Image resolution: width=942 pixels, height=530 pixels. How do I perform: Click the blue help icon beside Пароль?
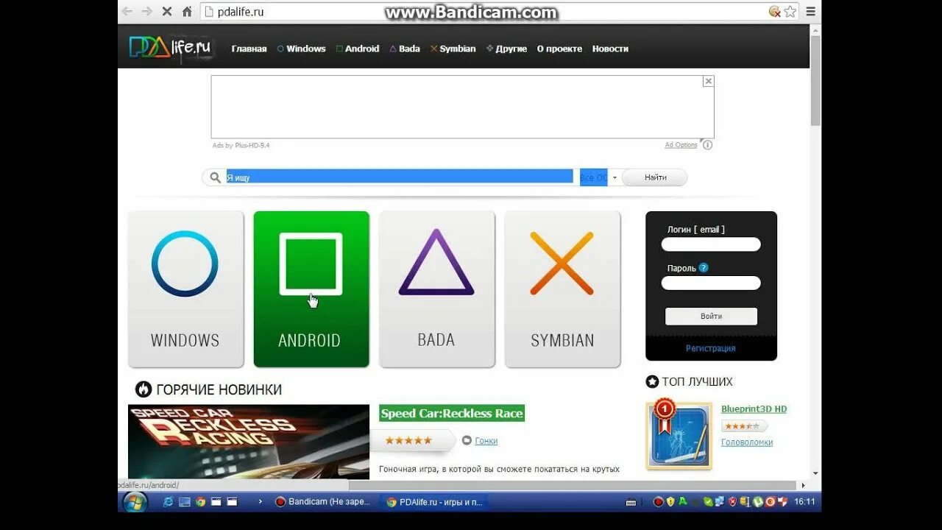pyautogui.click(x=704, y=268)
